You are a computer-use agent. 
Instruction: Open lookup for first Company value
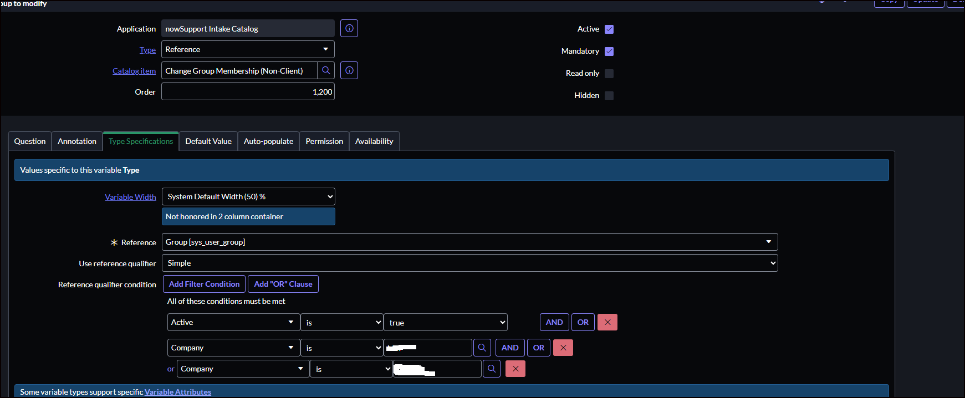(x=482, y=348)
